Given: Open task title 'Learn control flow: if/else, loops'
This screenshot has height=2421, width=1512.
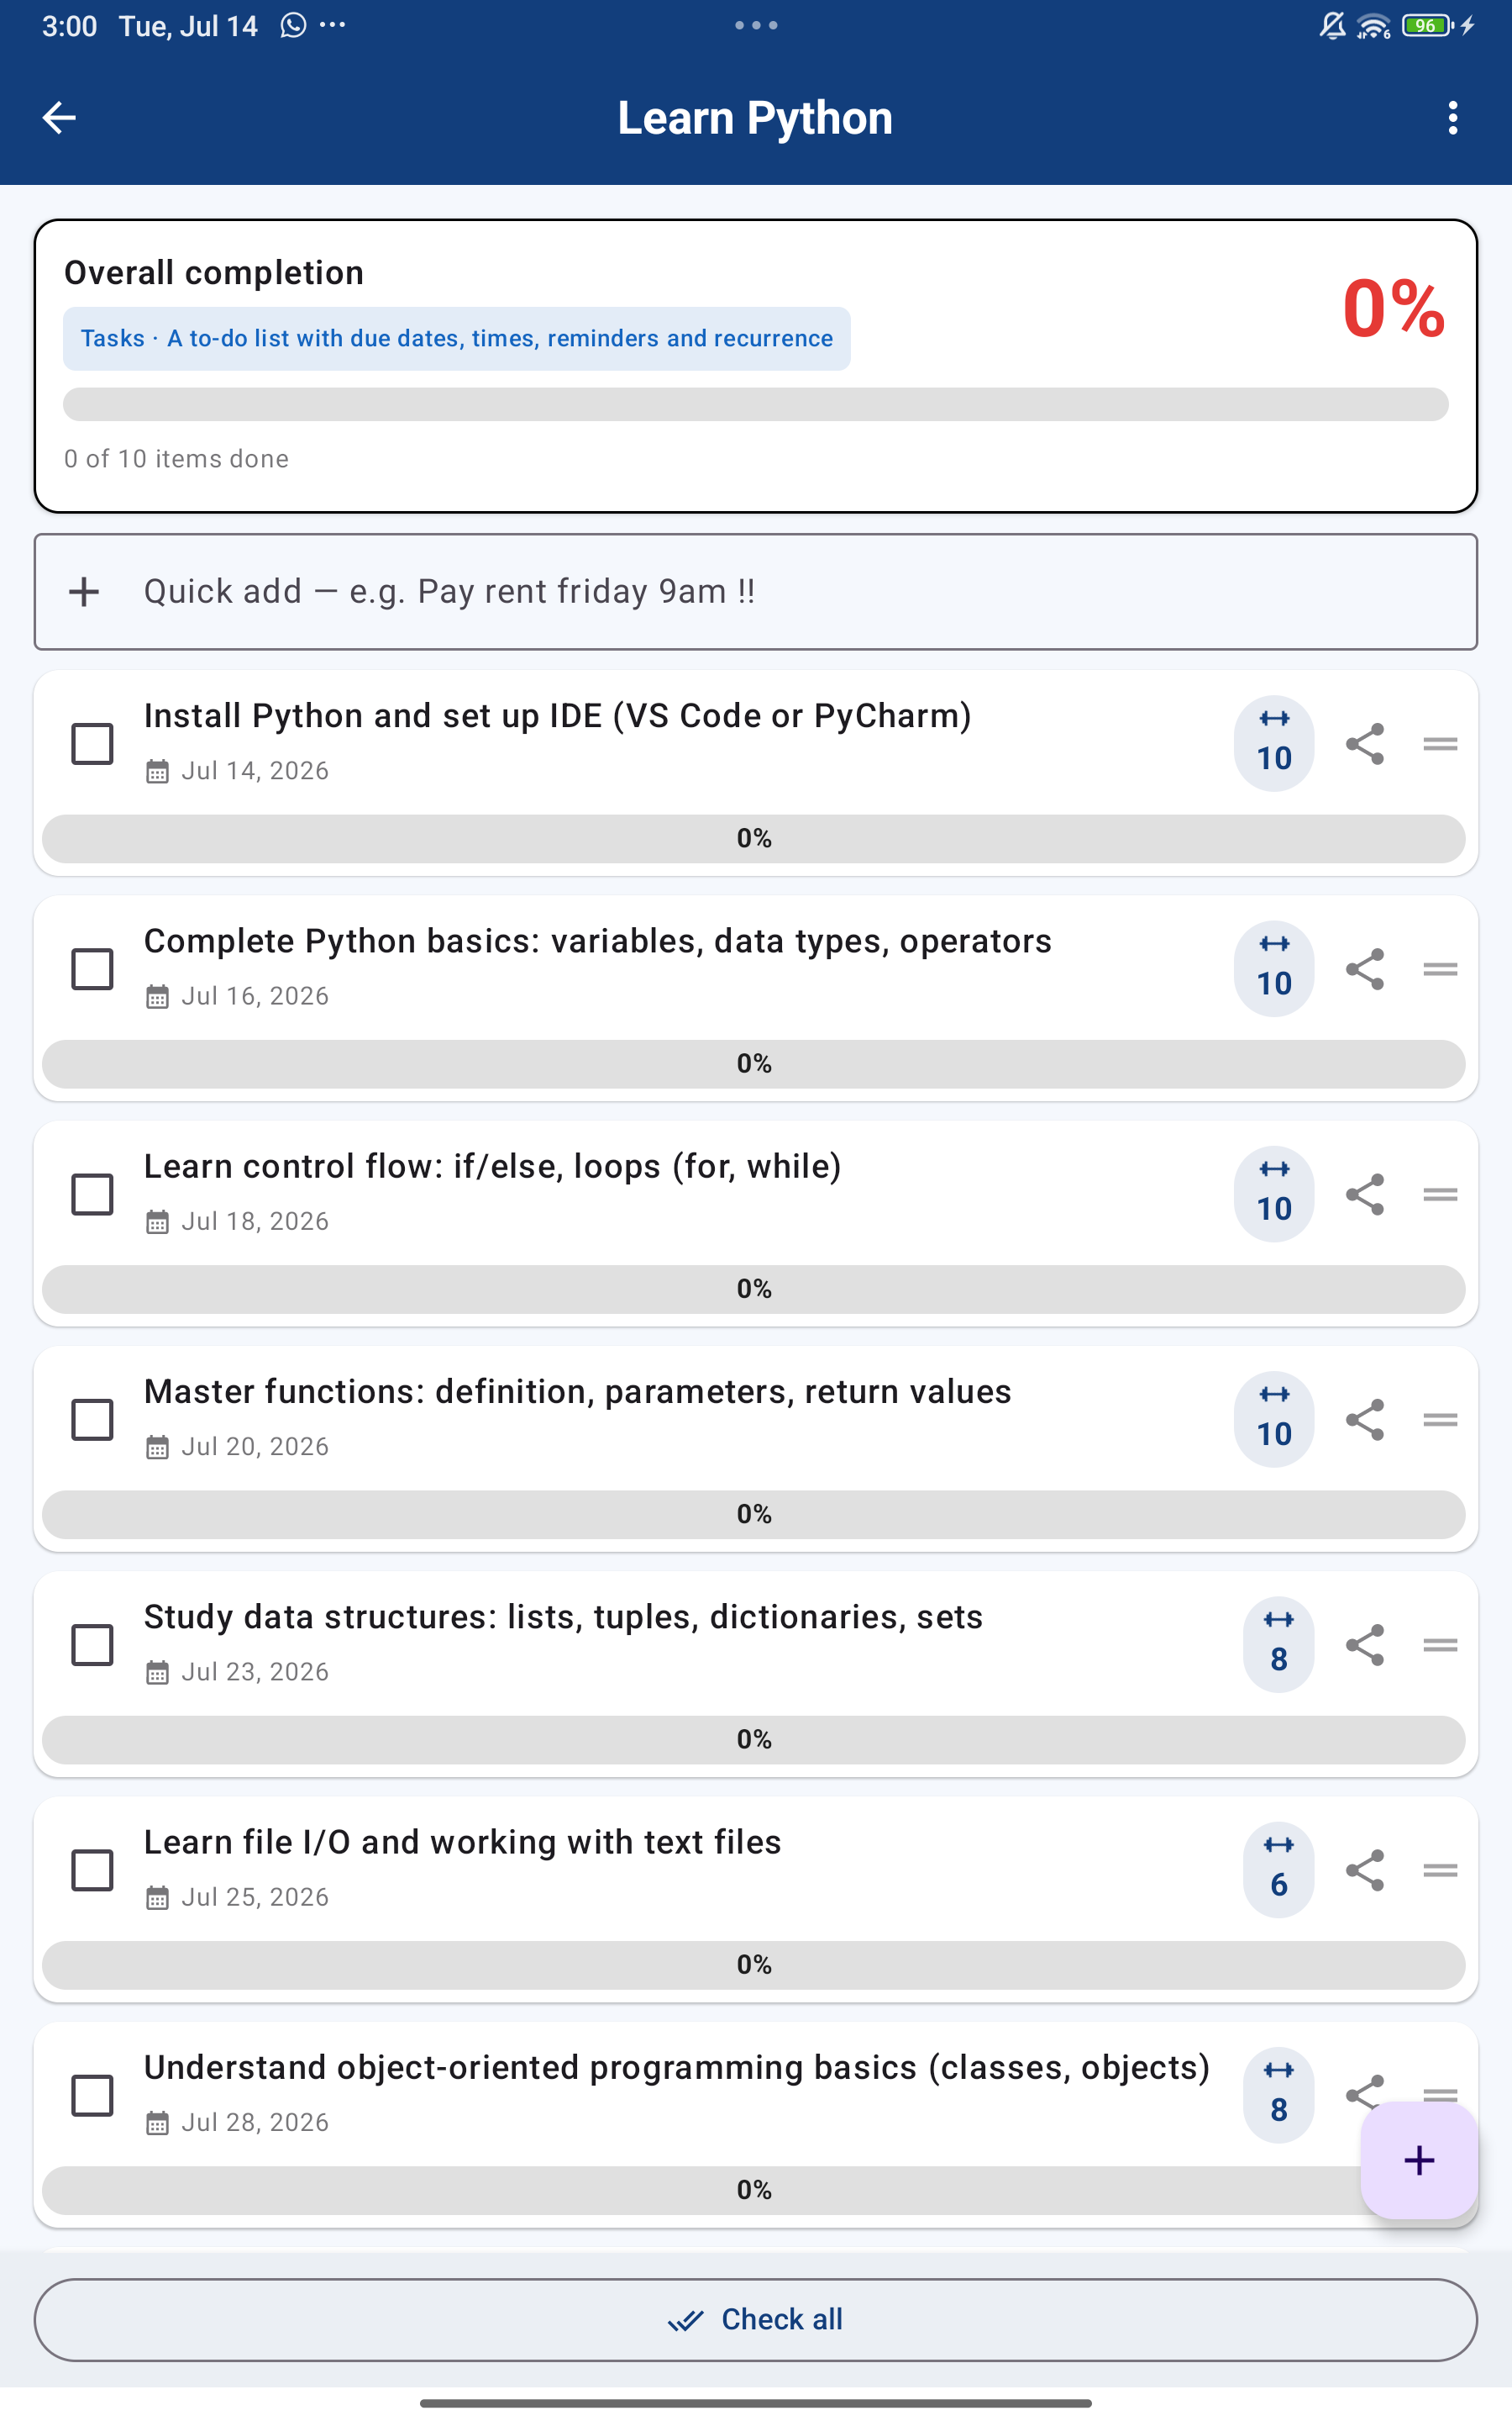Looking at the screenshot, I should coord(492,1167).
